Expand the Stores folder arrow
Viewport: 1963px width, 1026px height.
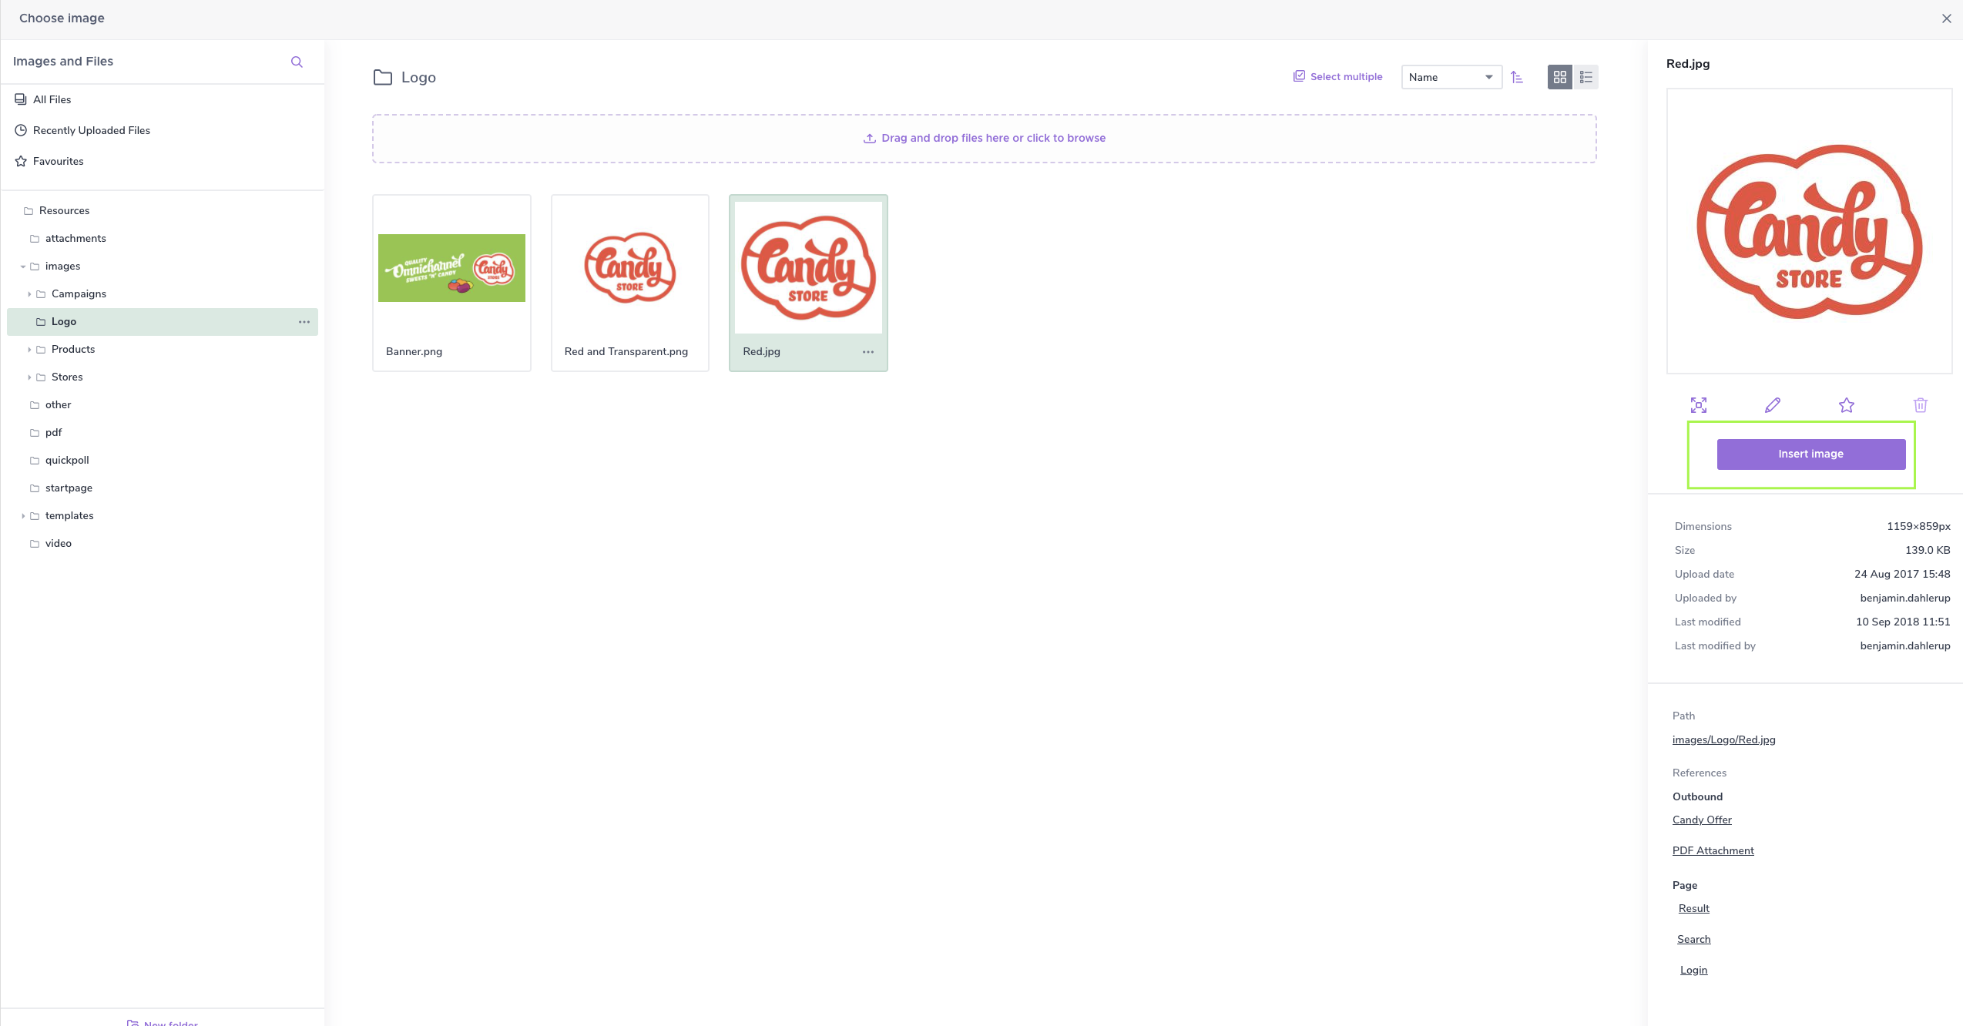pyautogui.click(x=29, y=377)
